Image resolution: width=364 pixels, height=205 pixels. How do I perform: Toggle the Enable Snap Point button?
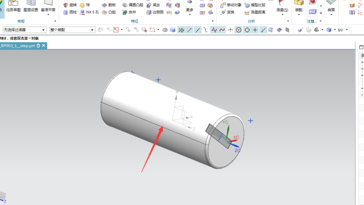click(x=181, y=30)
